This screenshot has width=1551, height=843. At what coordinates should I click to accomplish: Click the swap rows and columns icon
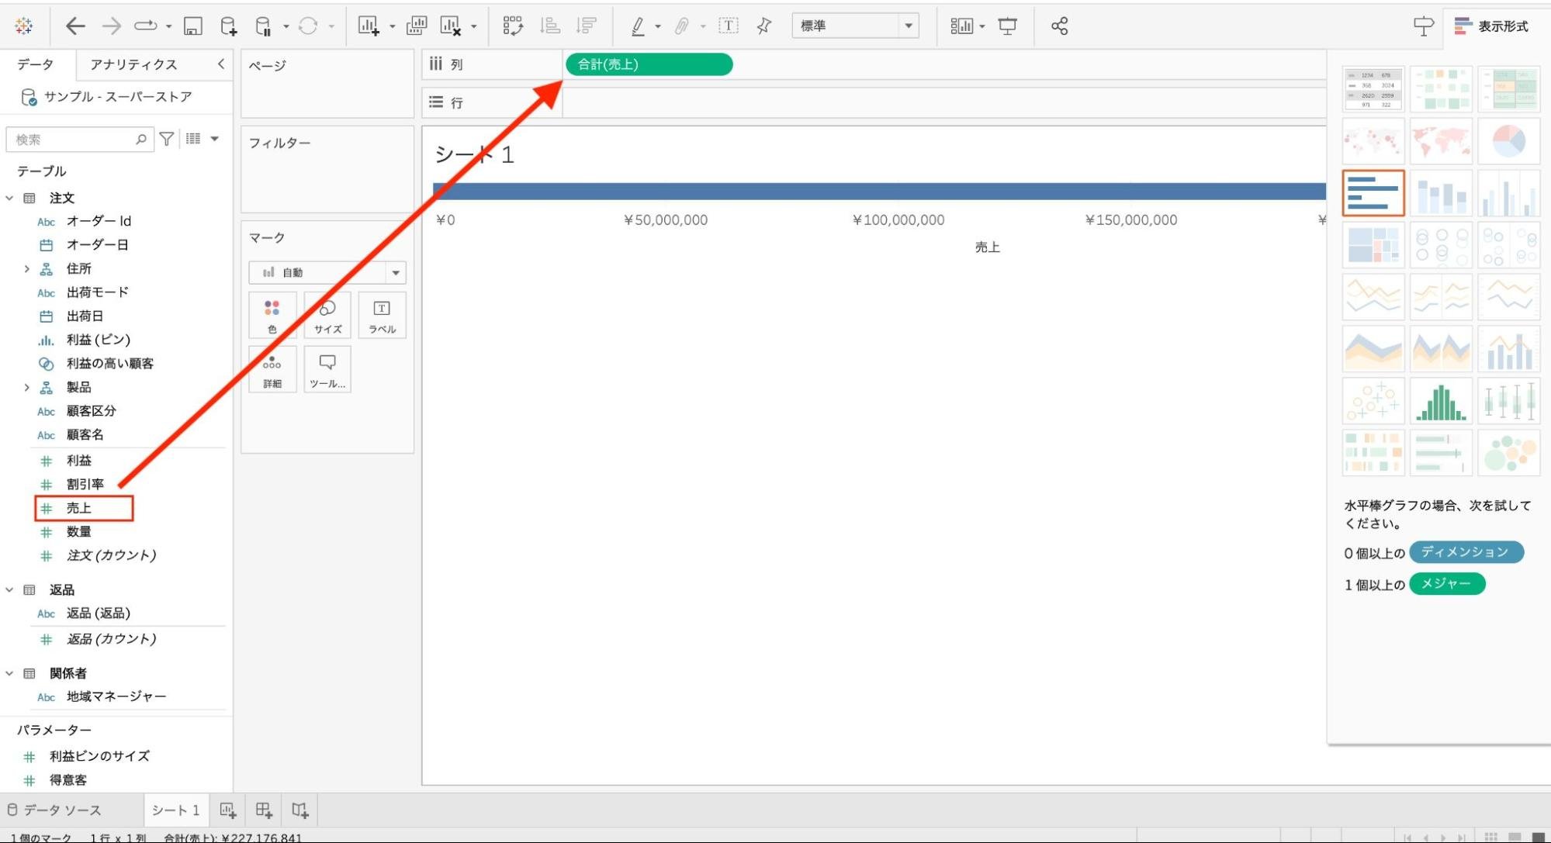point(513,26)
